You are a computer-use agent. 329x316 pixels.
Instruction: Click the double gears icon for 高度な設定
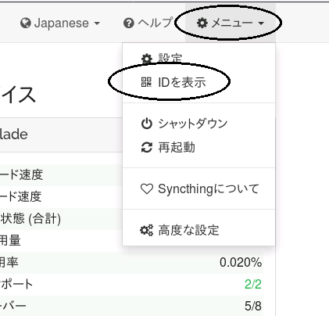(x=147, y=230)
